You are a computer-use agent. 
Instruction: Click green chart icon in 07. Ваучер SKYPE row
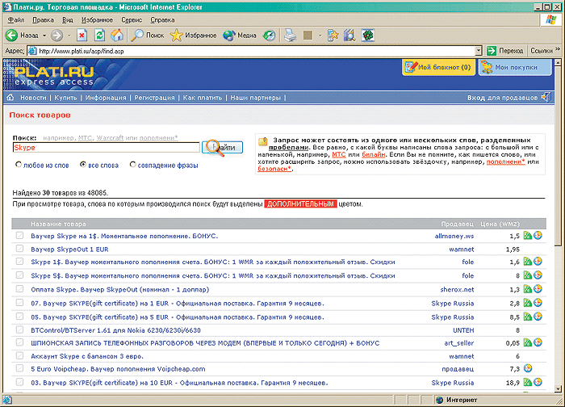[x=528, y=303]
